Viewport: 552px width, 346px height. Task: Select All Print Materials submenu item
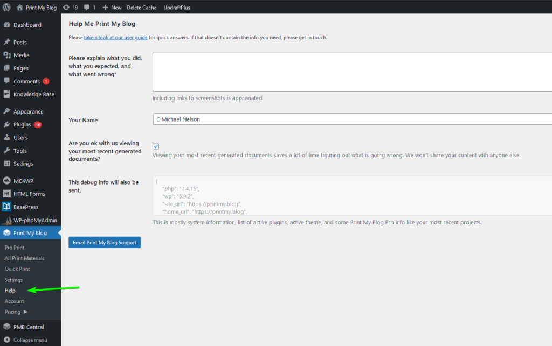click(x=24, y=258)
